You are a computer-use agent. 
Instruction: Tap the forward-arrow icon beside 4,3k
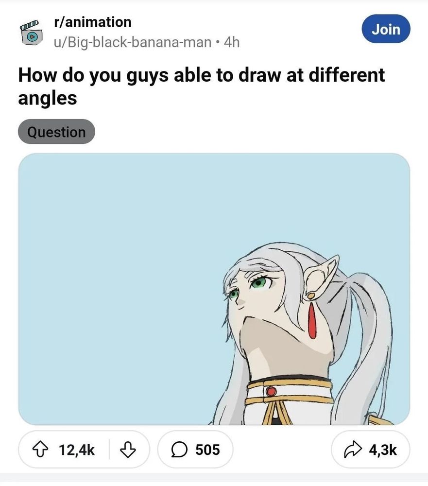[x=353, y=450]
